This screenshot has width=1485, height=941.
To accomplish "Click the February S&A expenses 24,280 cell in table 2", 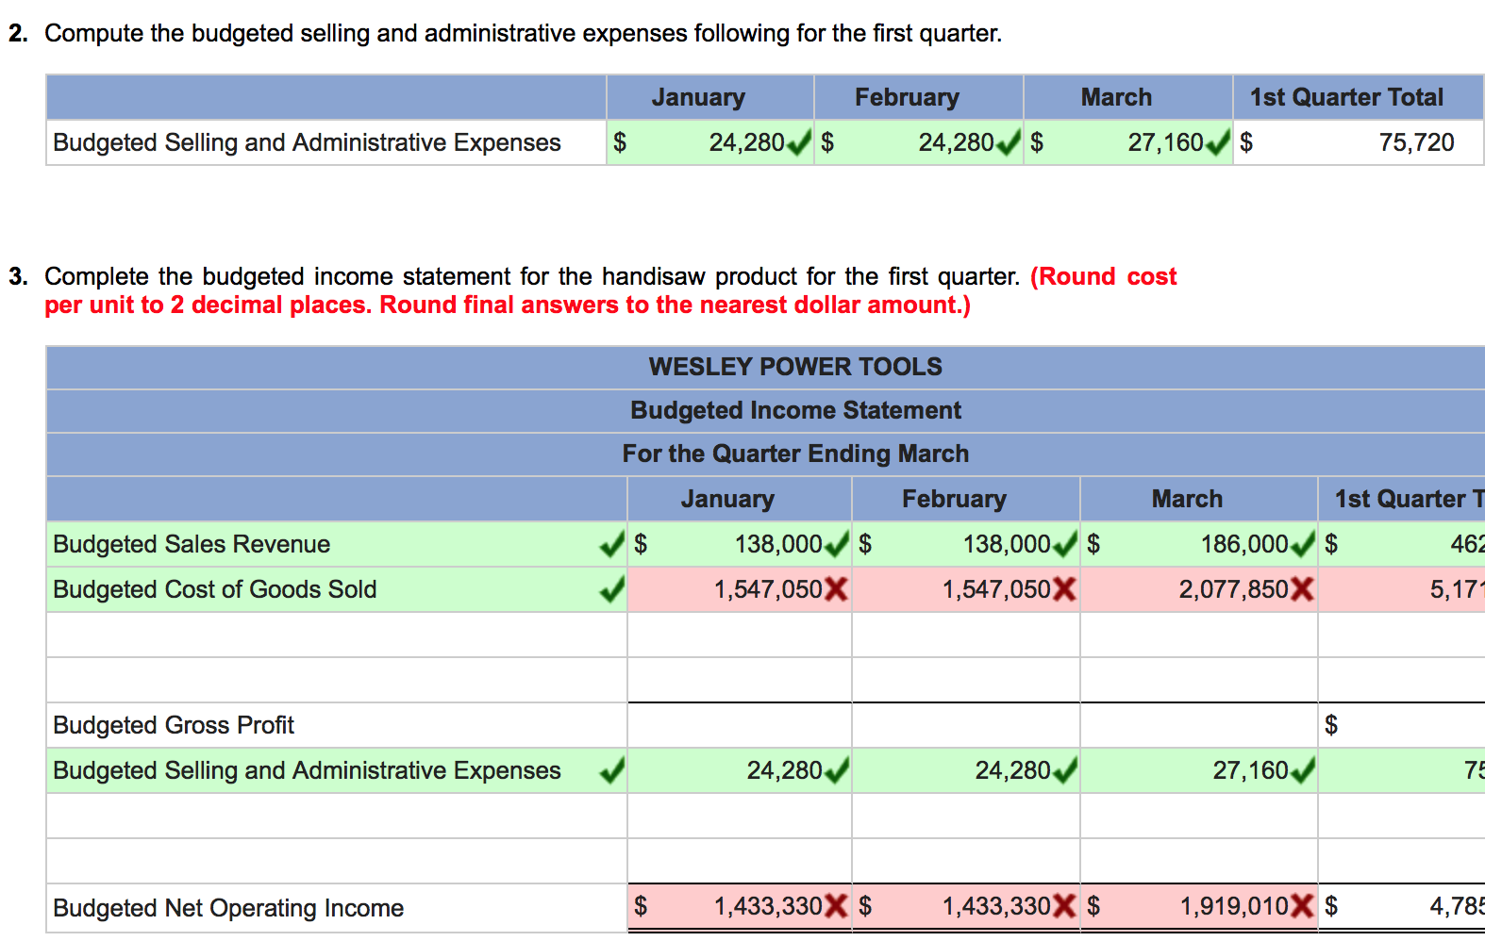I will coord(919,142).
